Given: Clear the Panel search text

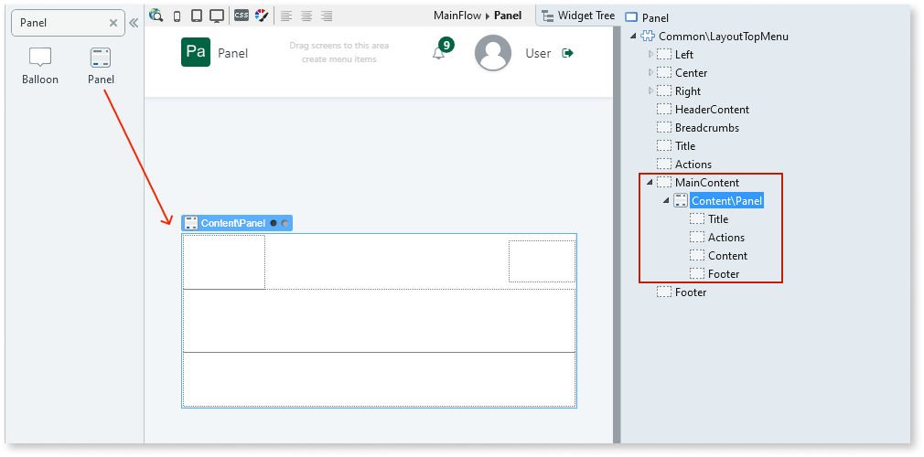Looking at the screenshot, I should coord(113,23).
